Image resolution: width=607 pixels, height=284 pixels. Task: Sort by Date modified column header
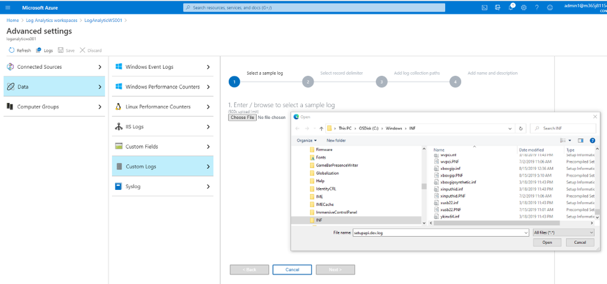[x=531, y=150]
